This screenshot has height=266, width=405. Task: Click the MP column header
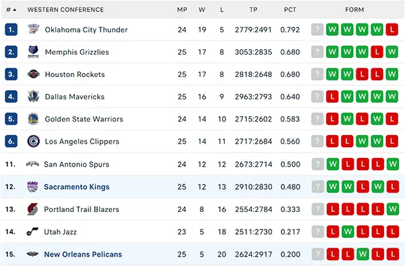point(182,10)
